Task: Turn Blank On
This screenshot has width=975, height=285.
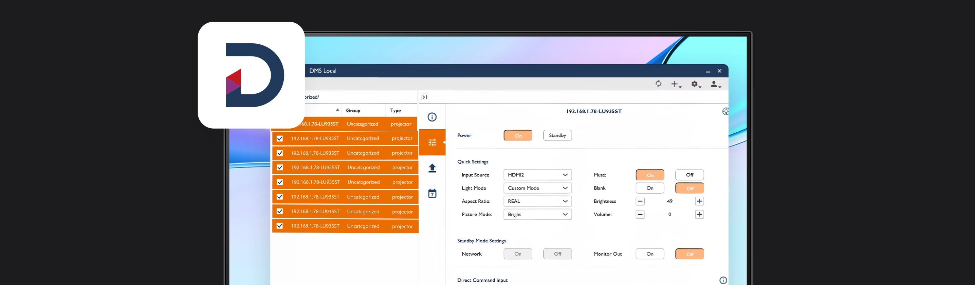Action: coord(649,188)
